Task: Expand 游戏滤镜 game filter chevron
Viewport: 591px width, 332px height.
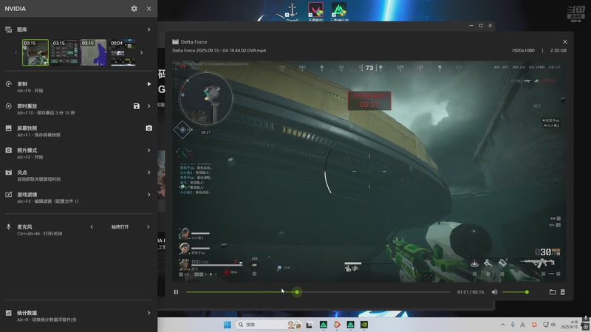Action: coord(149,195)
